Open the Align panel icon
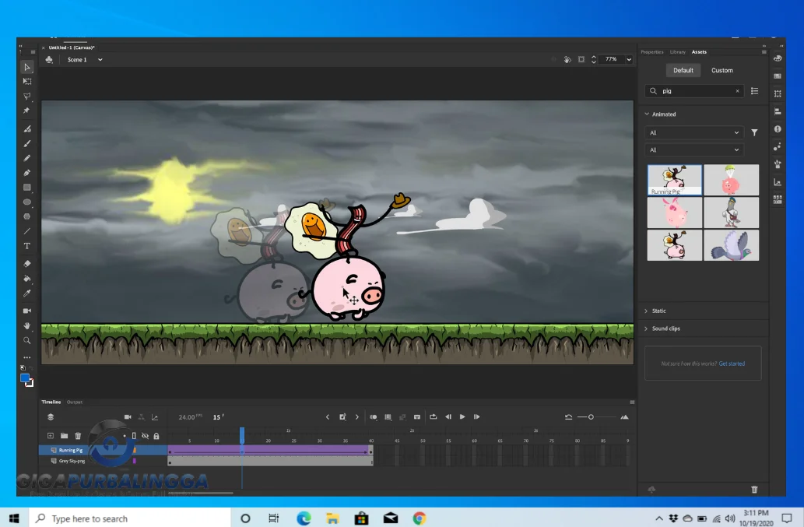 [778, 111]
